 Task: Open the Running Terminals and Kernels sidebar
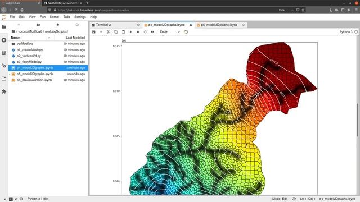[4, 40]
